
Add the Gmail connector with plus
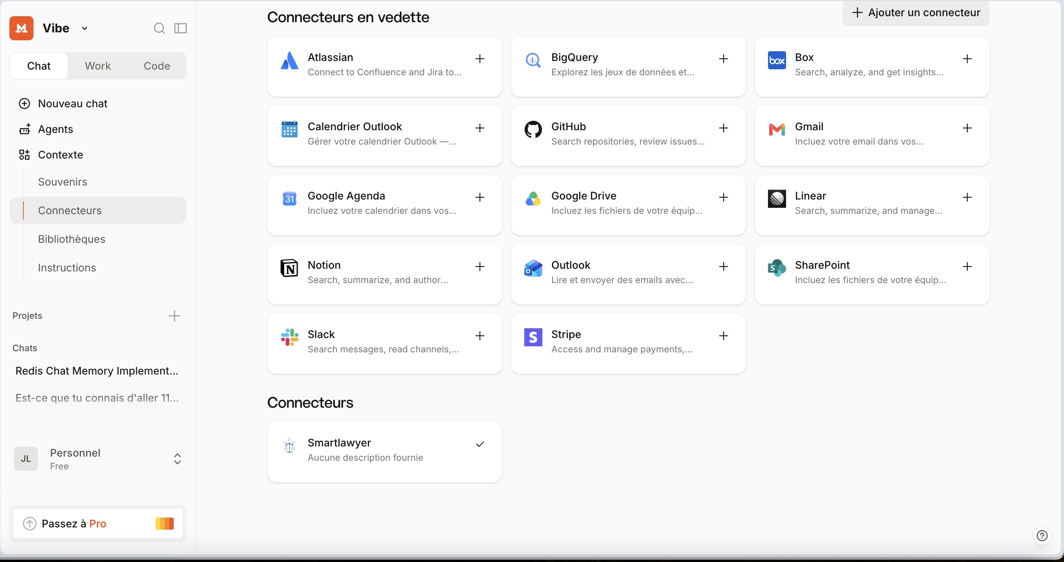(967, 128)
